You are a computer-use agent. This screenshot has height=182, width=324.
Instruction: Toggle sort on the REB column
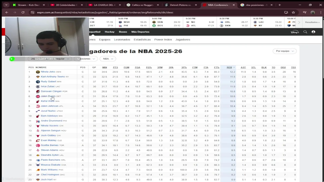click(x=231, y=67)
